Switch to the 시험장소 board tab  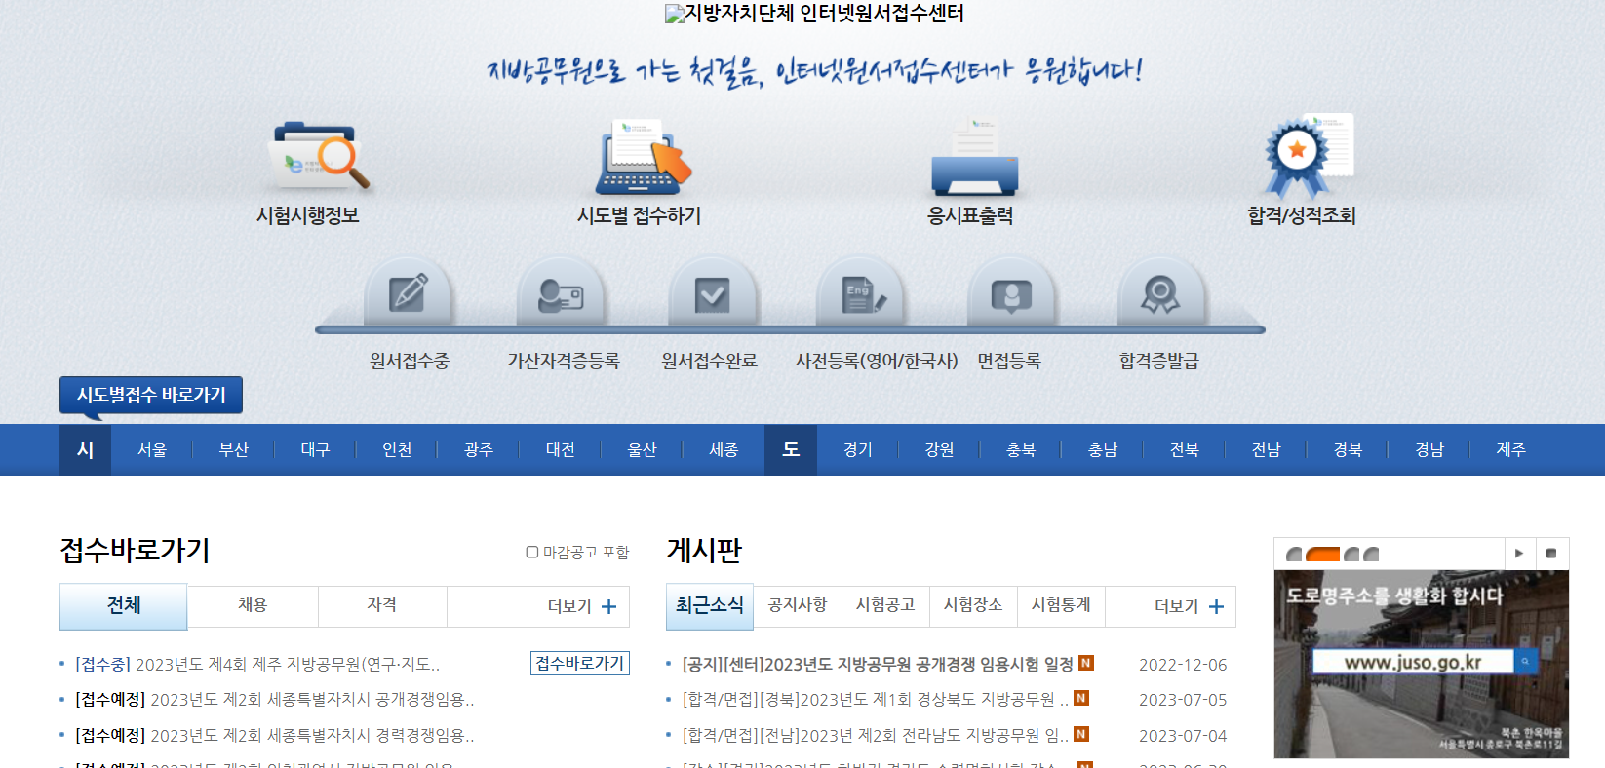point(973,605)
